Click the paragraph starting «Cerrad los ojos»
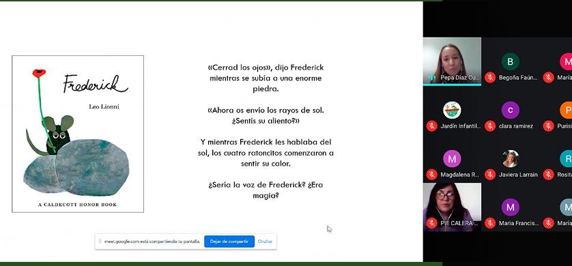 click(x=266, y=78)
